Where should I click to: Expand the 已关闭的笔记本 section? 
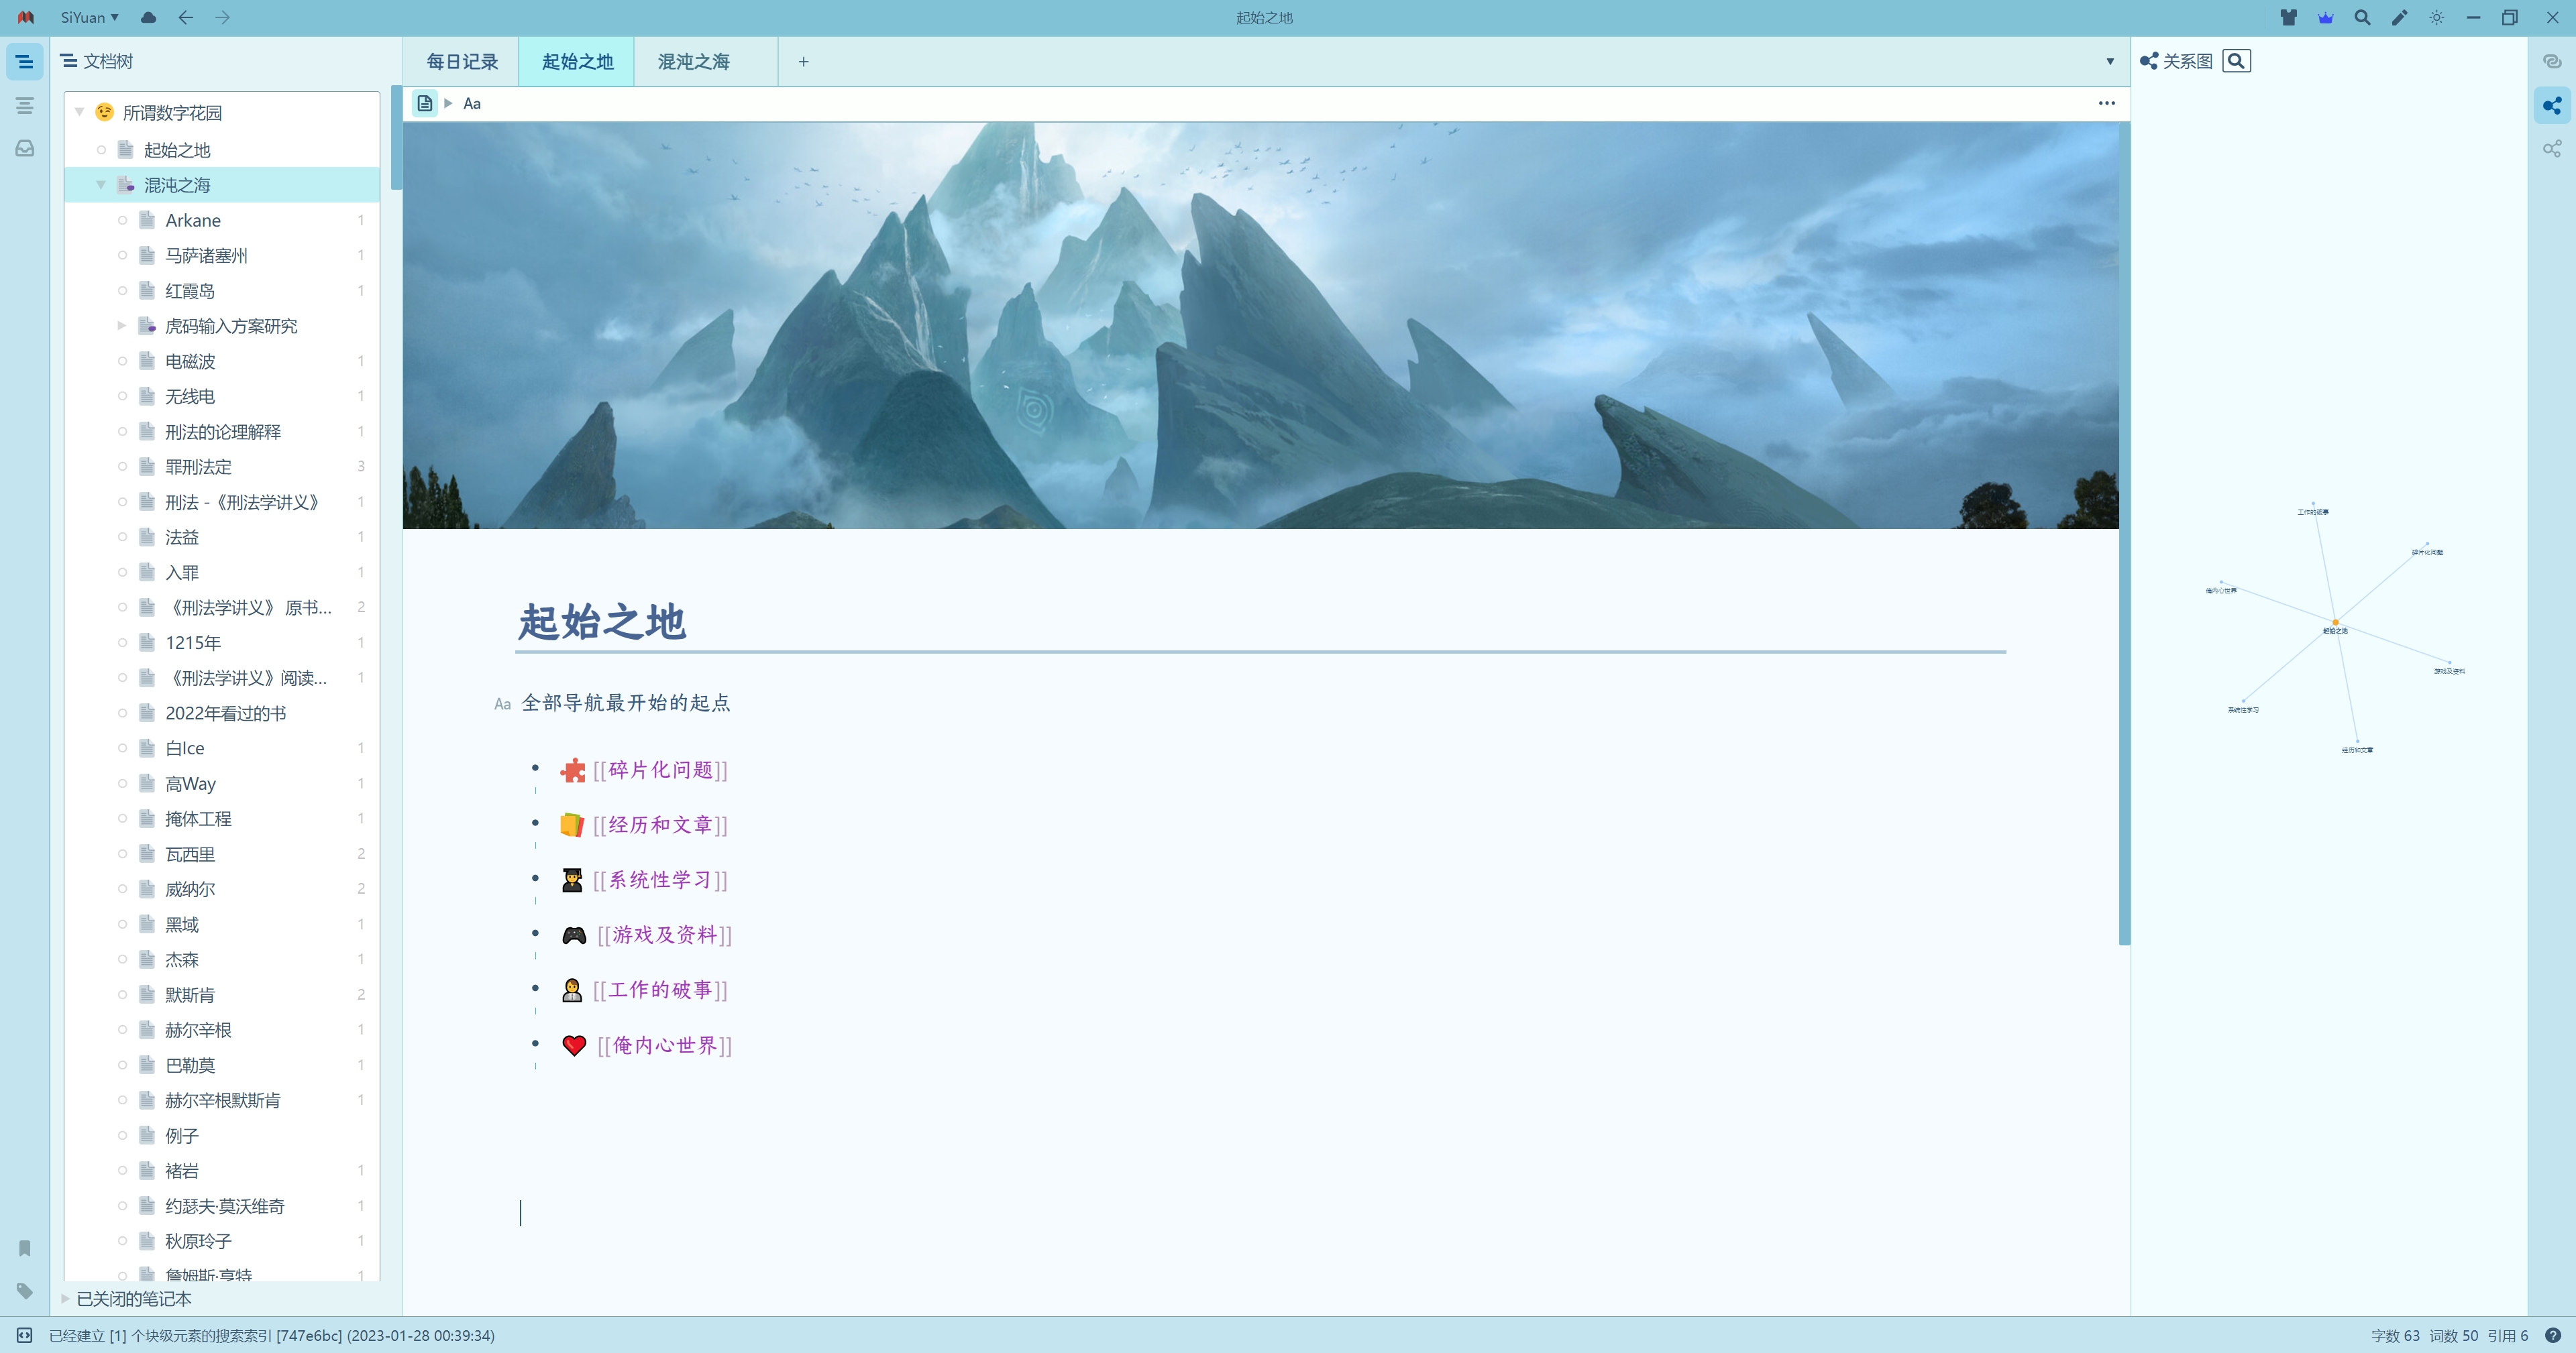pos(66,1299)
